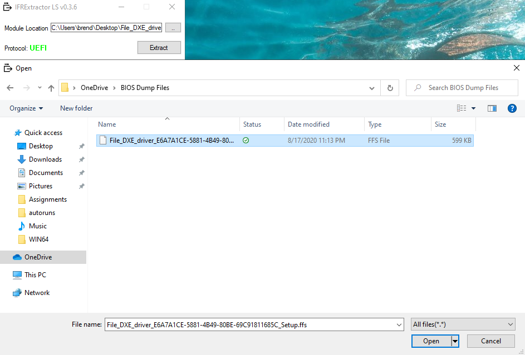
Task: Click the blue help question mark icon
Action: 512,108
